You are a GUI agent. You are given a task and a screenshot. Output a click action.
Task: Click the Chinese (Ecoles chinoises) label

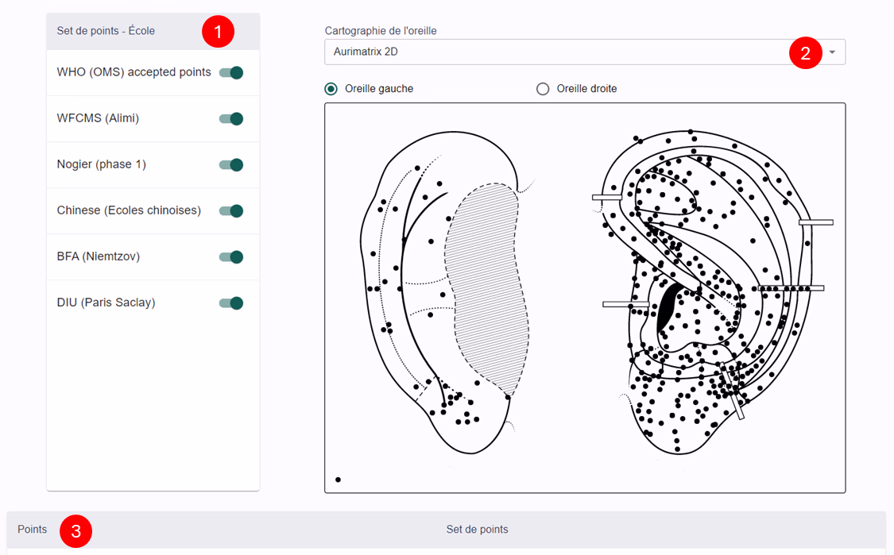(x=129, y=211)
